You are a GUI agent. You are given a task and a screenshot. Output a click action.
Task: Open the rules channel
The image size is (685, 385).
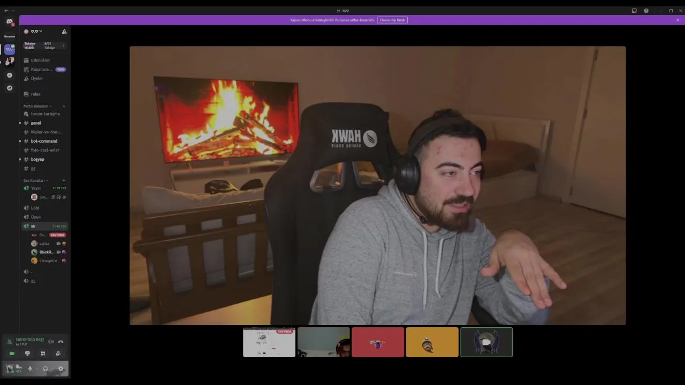tap(44, 94)
